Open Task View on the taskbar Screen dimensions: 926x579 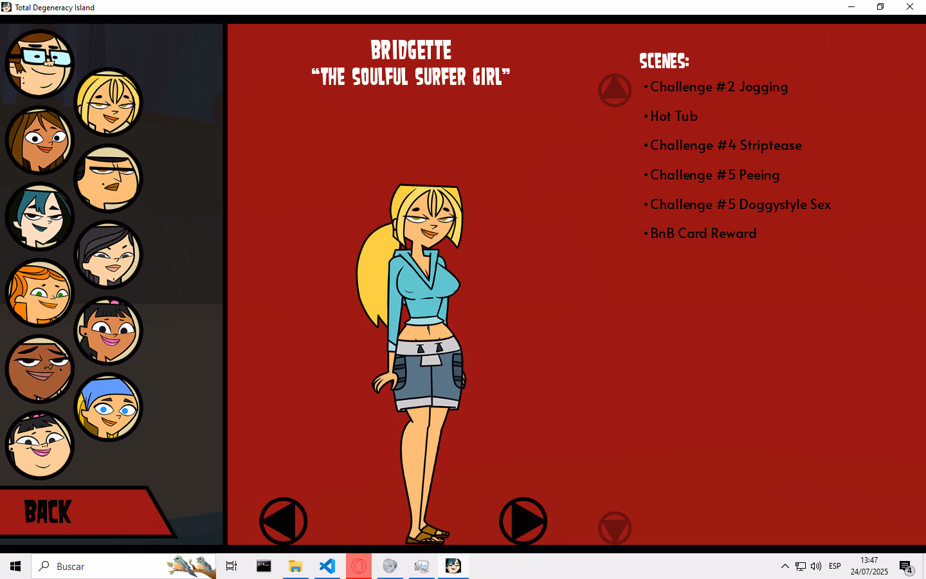coord(232,566)
